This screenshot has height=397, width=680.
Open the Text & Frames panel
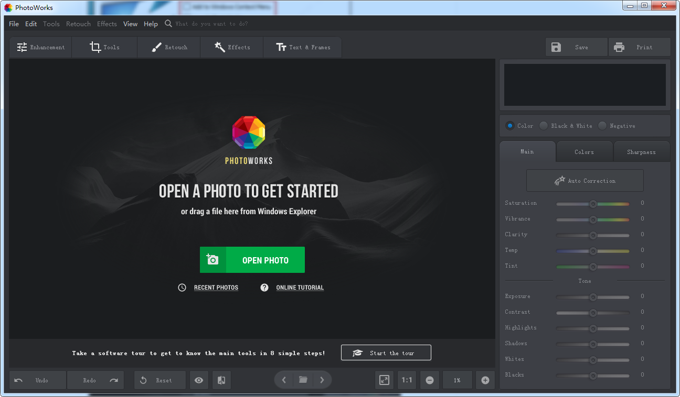(302, 47)
